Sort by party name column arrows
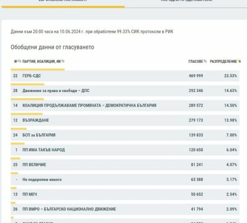The image size is (247, 223). pyautogui.click(x=63, y=61)
